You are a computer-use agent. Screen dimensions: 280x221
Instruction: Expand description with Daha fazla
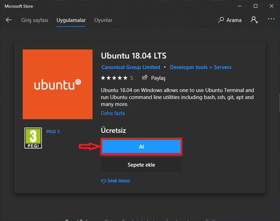113,113
